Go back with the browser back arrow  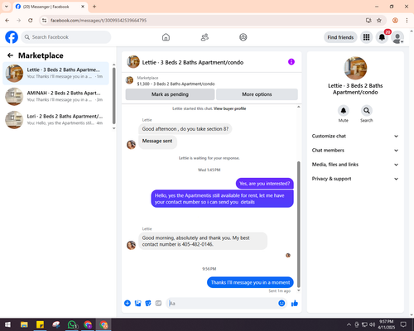click(x=7, y=21)
